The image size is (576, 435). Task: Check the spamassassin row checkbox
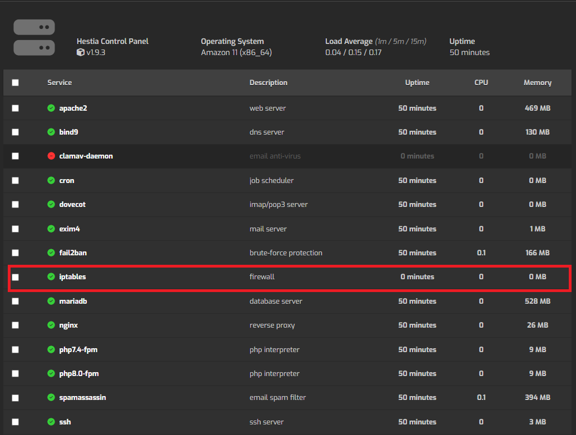pos(15,398)
